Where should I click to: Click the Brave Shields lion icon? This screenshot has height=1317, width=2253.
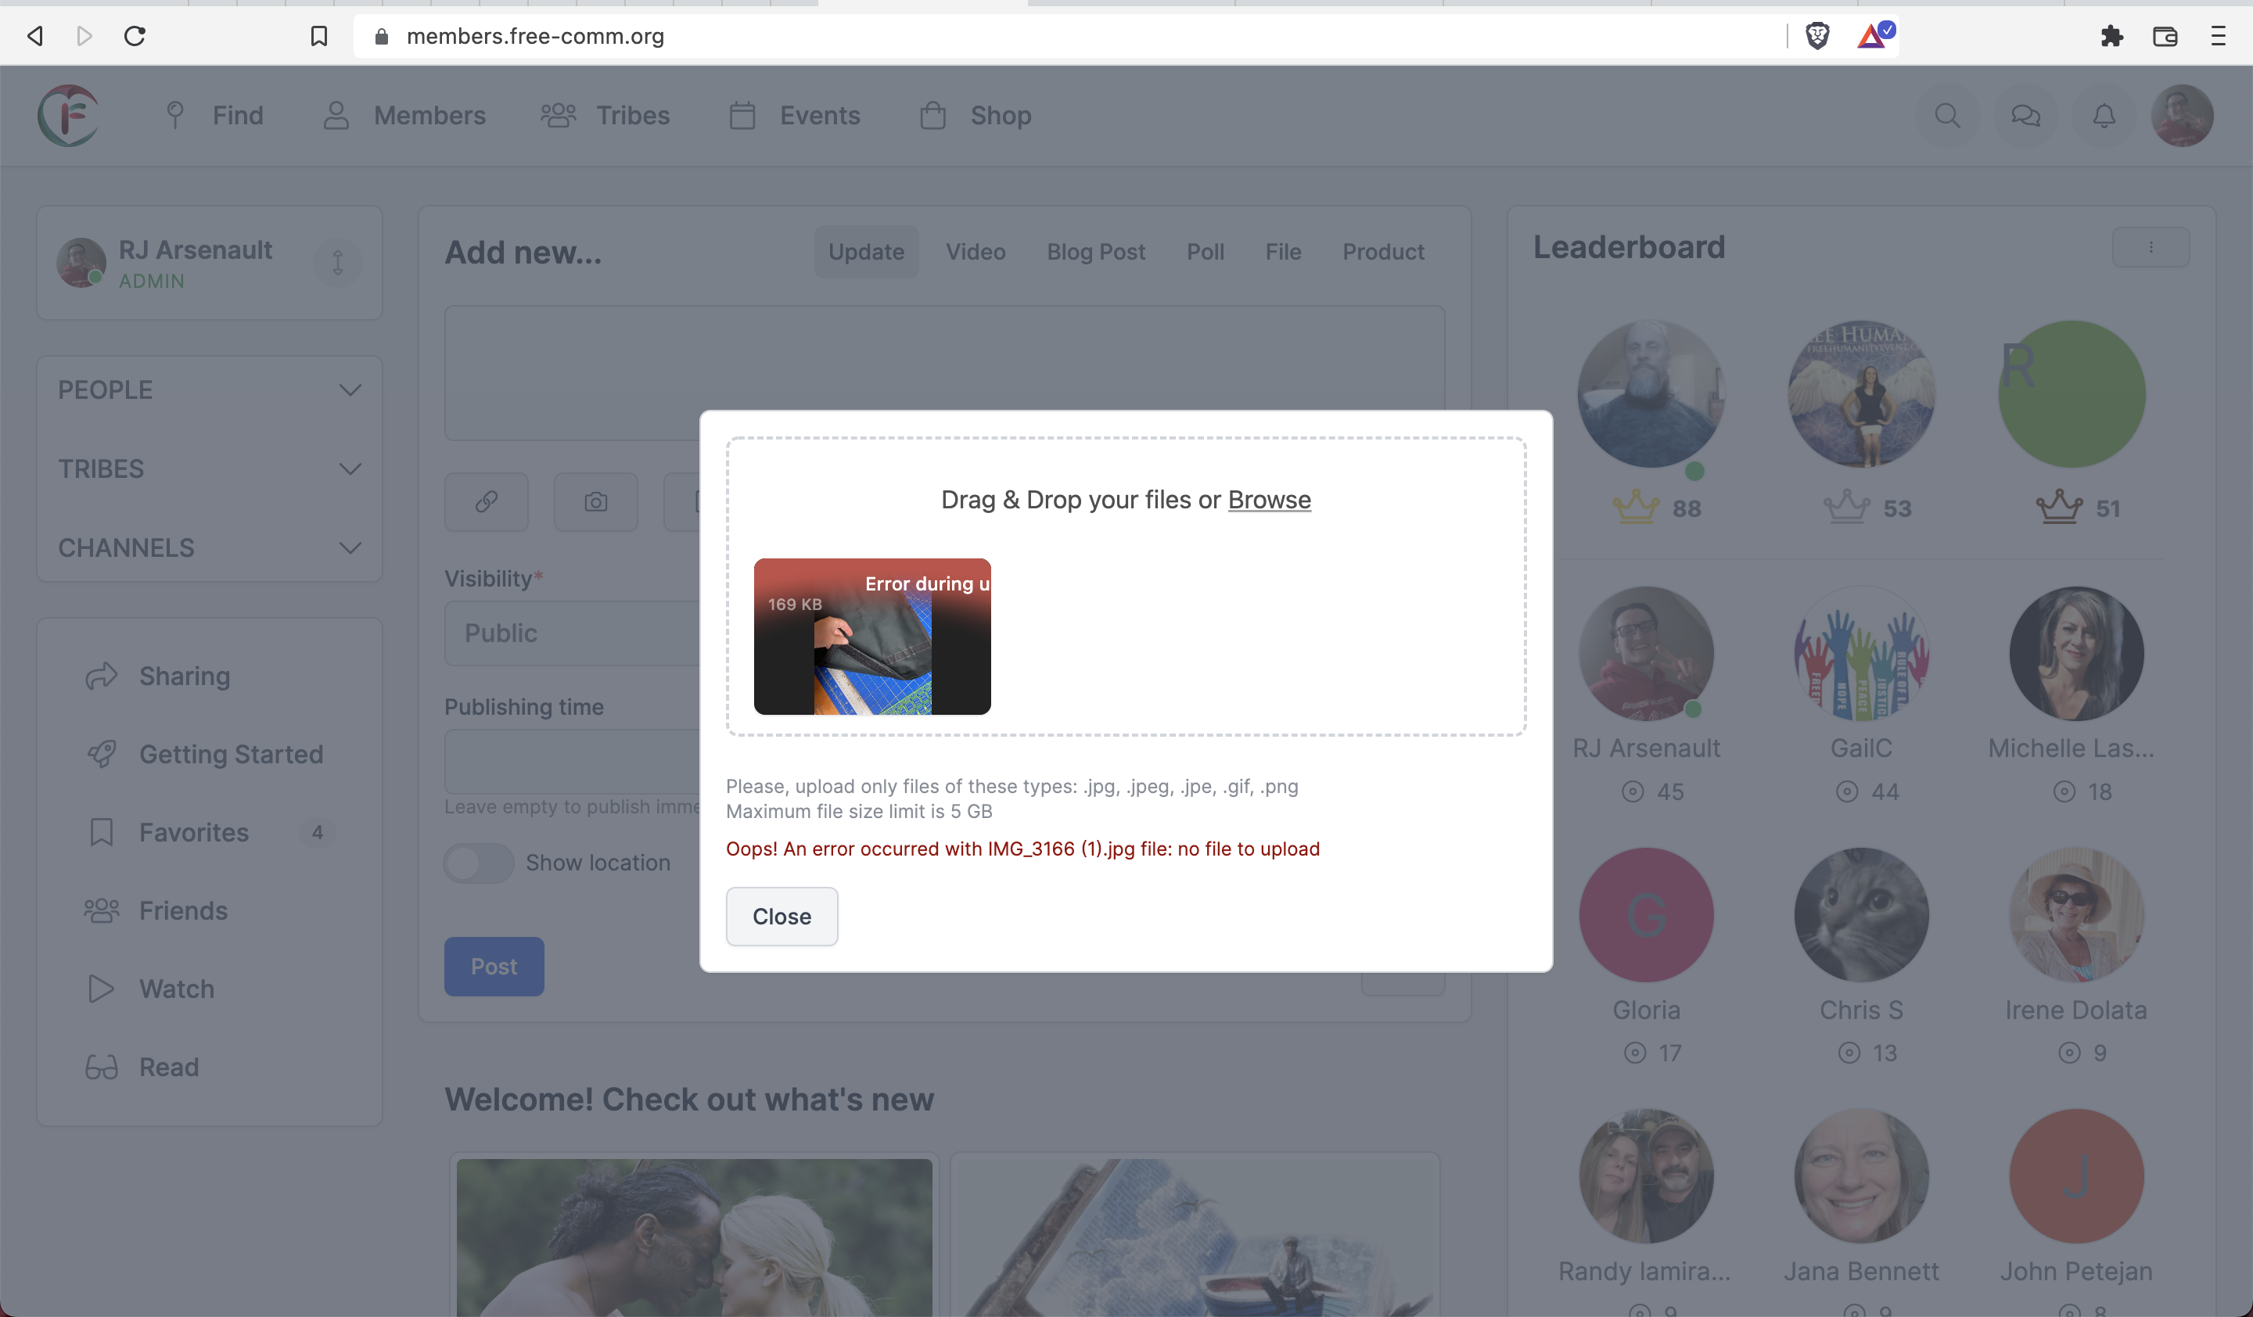click(x=1817, y=36)
